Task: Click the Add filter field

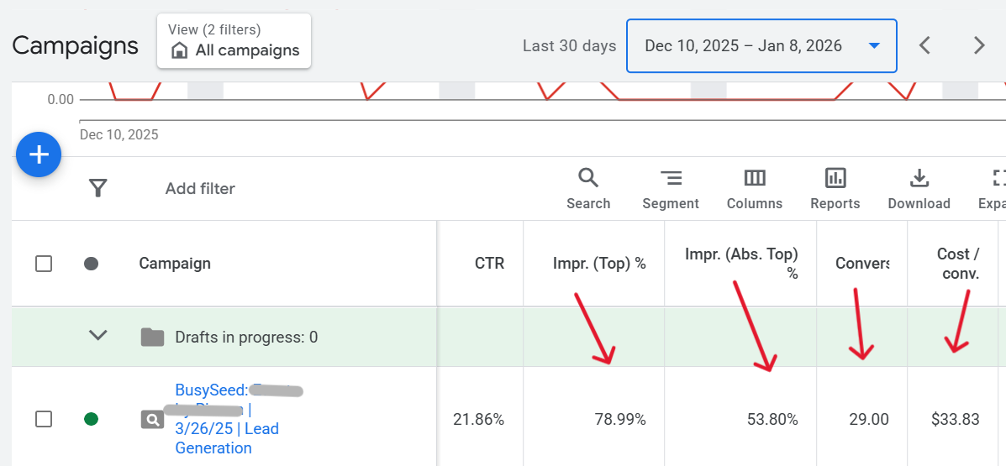Action: (200, 188)
